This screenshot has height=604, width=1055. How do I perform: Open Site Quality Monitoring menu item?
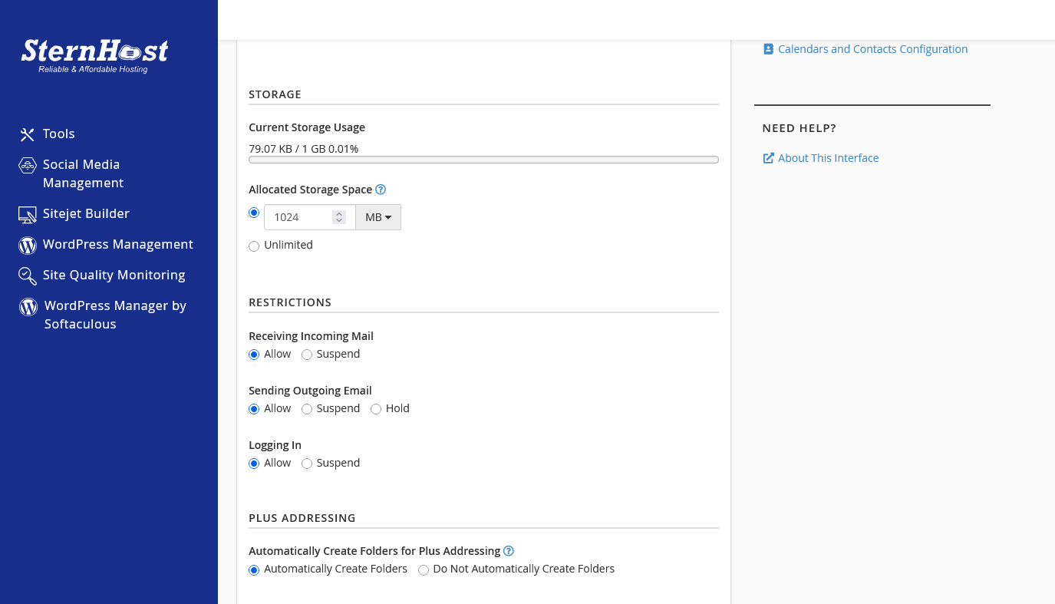[x=114, y=275]
